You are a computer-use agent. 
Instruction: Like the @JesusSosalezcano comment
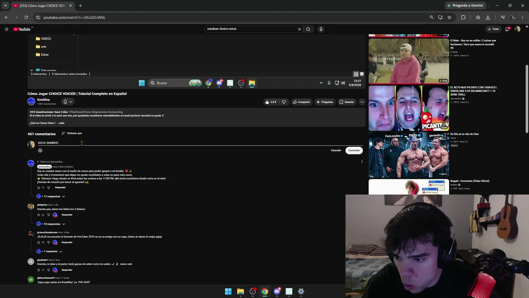pyautogui.click(x=38, y=243)
